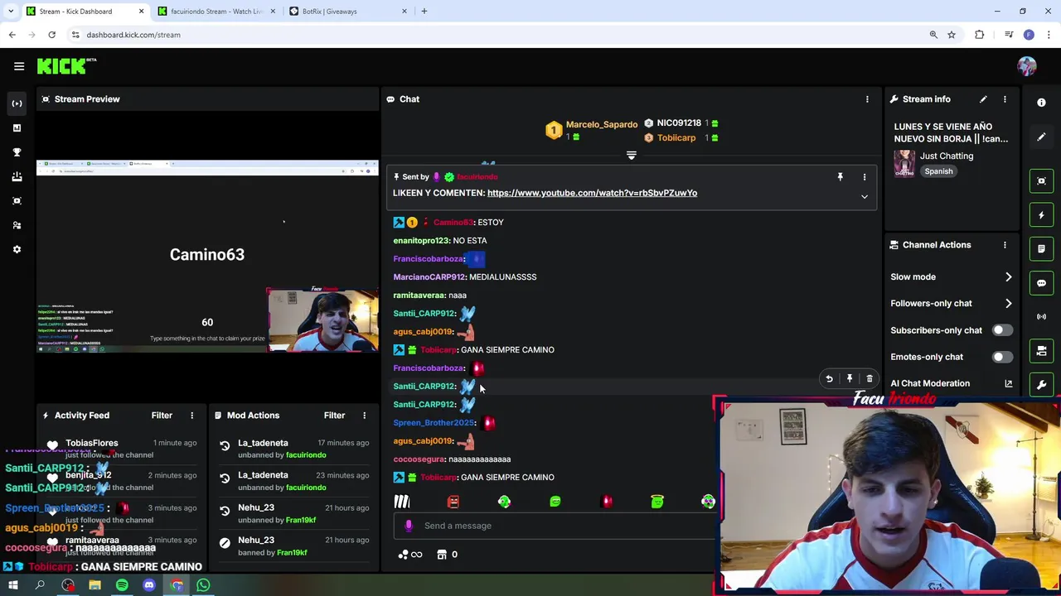Insert the green smiling blob emote
The height and width of the screenshot is (596, 1061).
(x=555, y=502)
